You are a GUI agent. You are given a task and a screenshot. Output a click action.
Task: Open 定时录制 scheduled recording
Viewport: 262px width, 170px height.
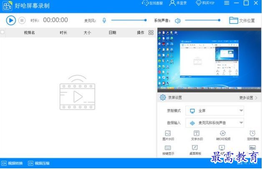252,135
